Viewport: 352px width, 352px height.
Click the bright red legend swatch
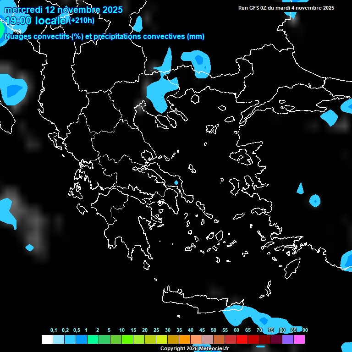[x=242, y=339]
